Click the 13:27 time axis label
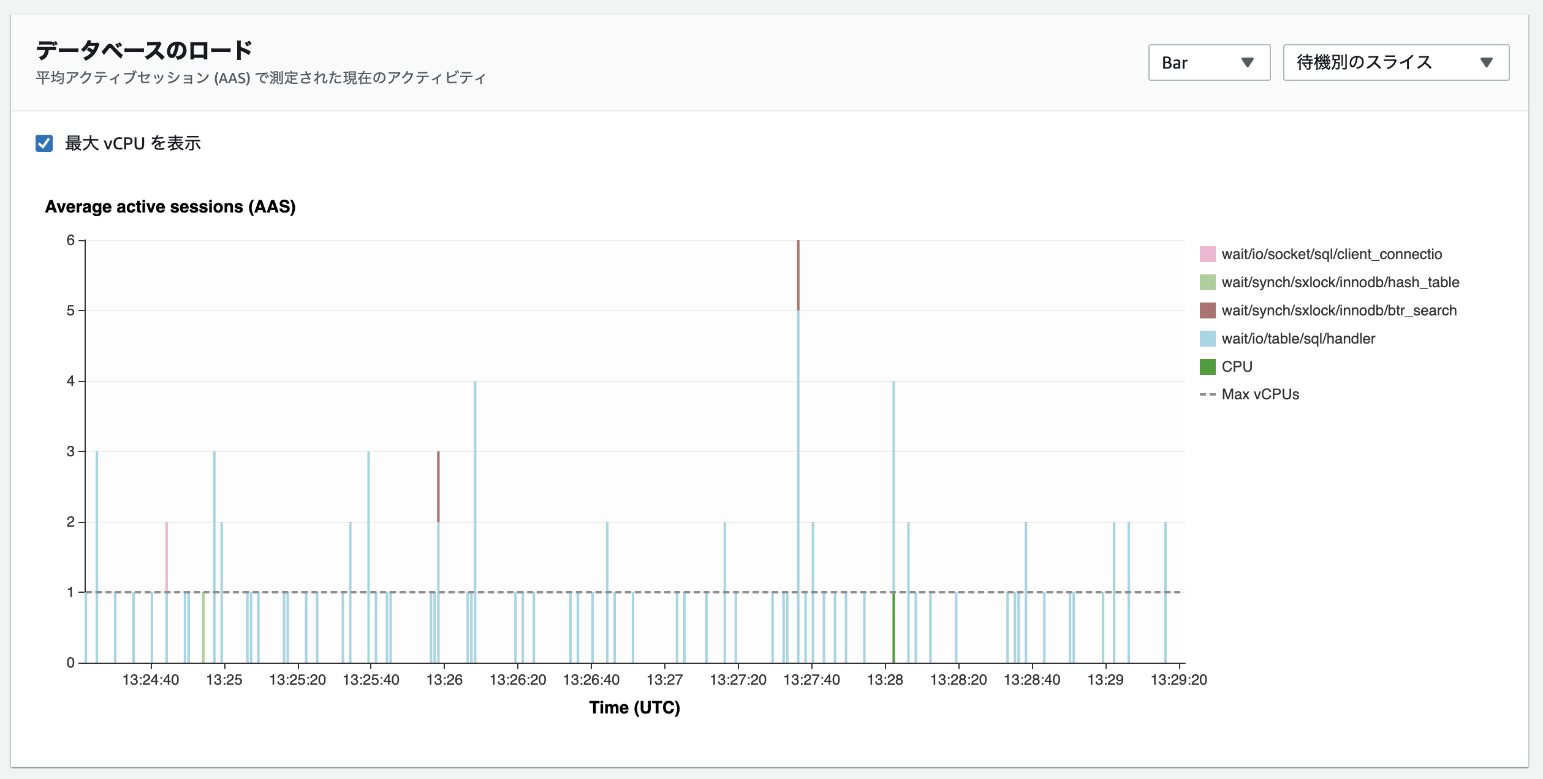The width and height of the screenshot is (1543, 779). [x=664, y=680]
